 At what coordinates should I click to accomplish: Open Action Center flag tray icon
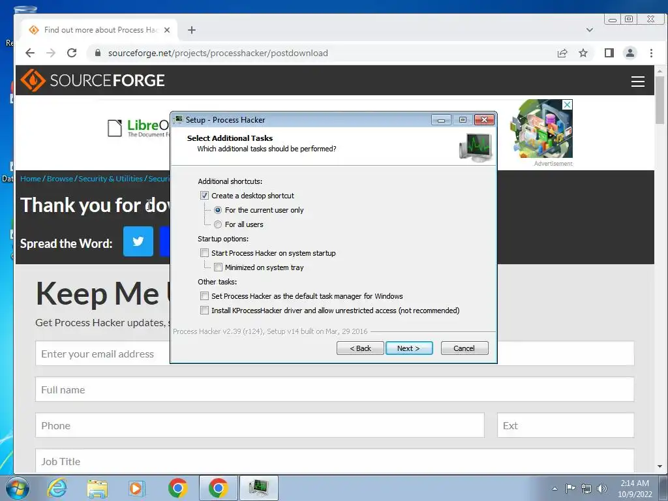pyautogui.click(x=570, y=488)
